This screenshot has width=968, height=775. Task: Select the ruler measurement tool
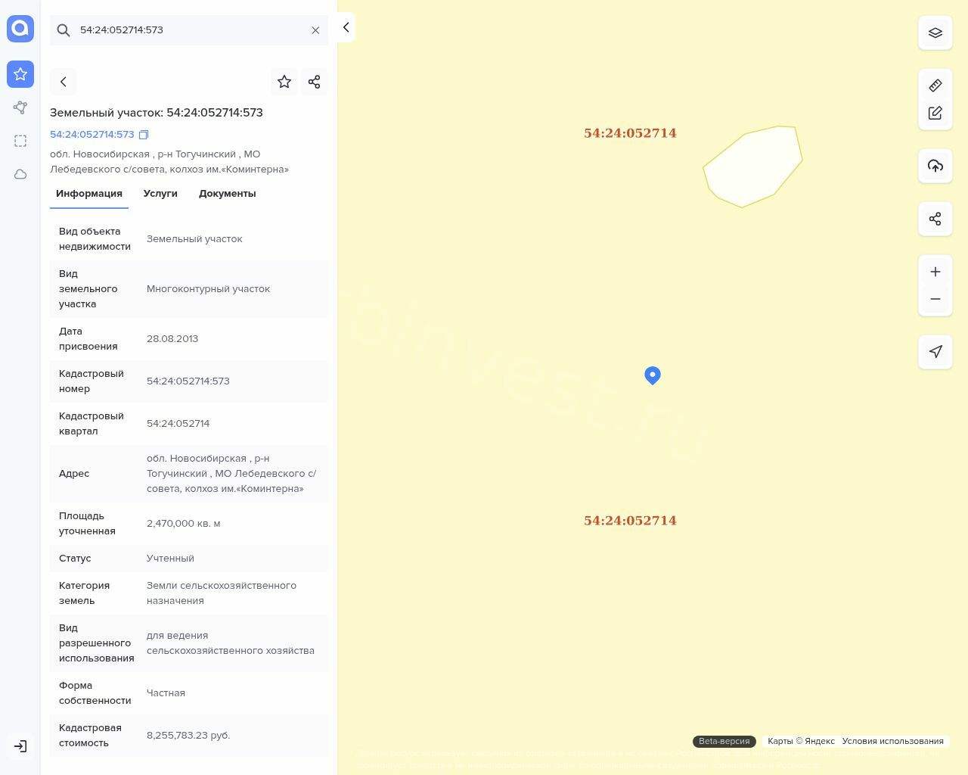click(x=935, y=85)
